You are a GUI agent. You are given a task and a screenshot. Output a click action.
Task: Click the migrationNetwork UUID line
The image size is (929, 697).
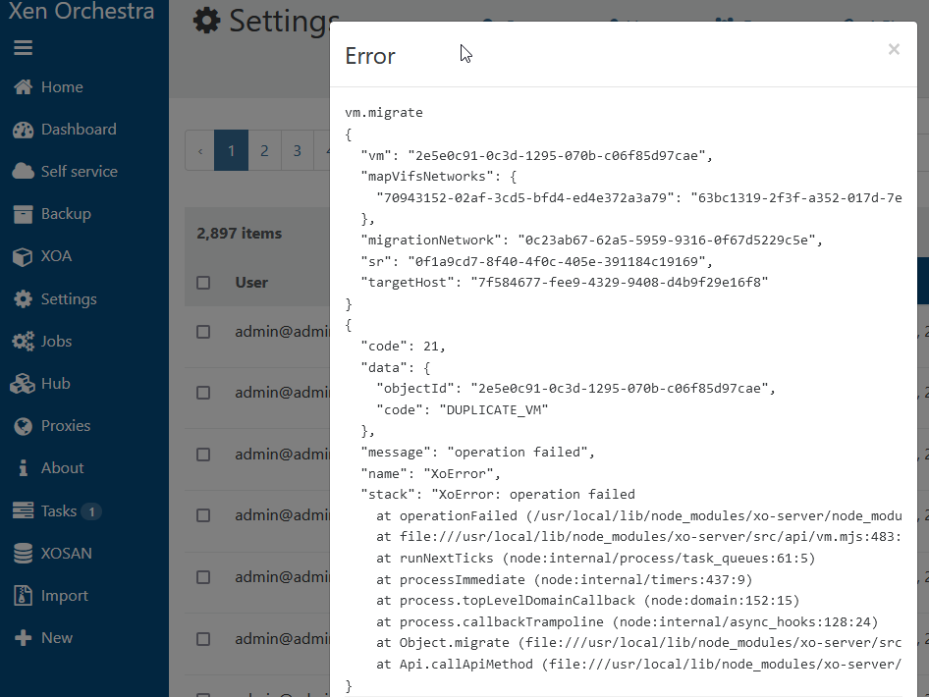592,240
